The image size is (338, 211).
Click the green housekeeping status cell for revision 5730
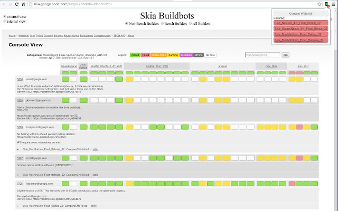click(x=65, y=79)
